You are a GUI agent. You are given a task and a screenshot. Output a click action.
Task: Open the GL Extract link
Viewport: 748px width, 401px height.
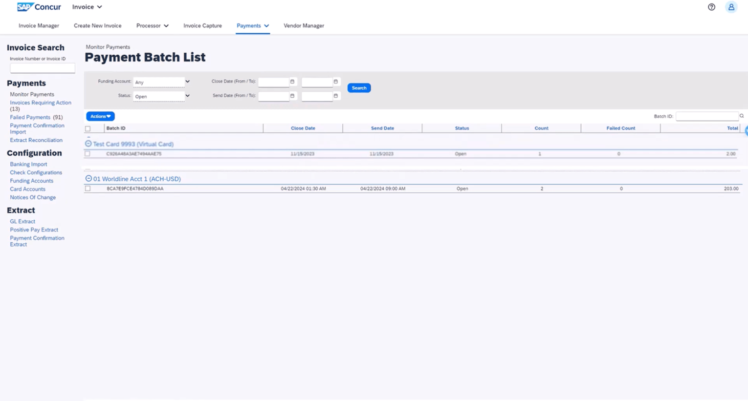point(22,221)
